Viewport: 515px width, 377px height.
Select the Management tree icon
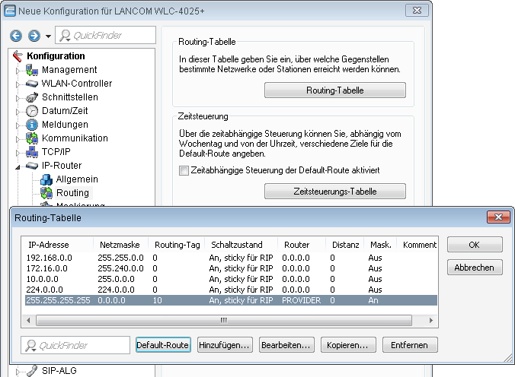(32, 70)
